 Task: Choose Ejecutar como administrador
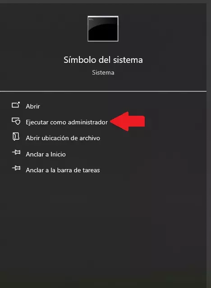67,122
